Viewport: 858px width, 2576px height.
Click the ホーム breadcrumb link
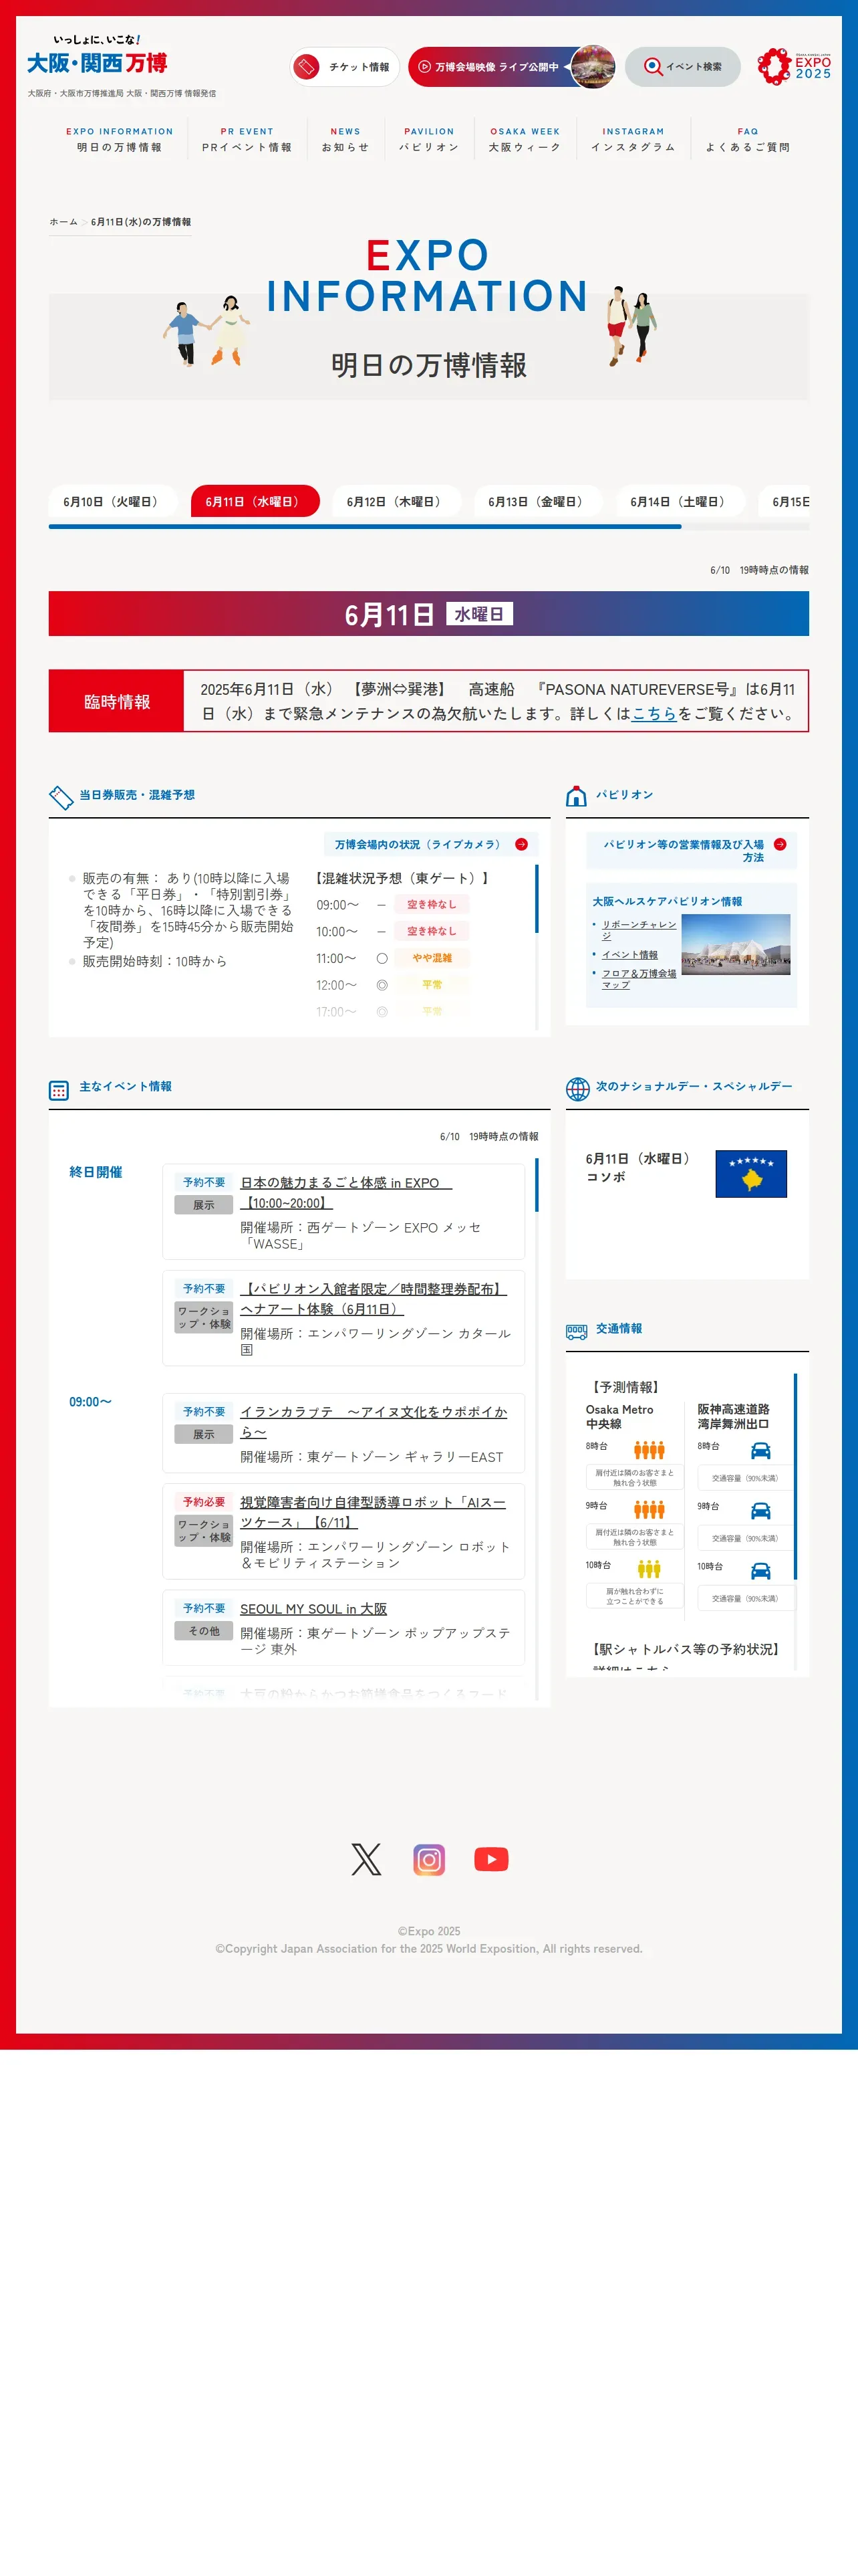64,222
